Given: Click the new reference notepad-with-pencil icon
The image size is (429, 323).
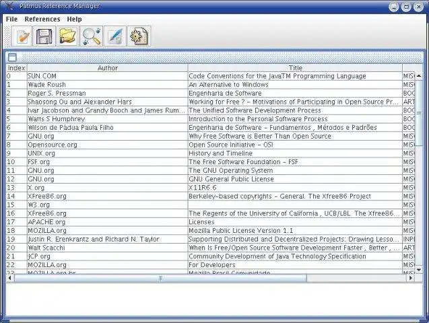Looking at the screenshot, I should (x=22, y=36).
